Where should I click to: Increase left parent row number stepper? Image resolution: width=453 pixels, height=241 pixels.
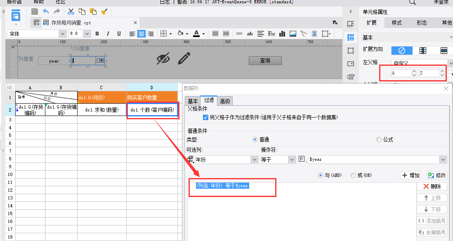[442, 71]
